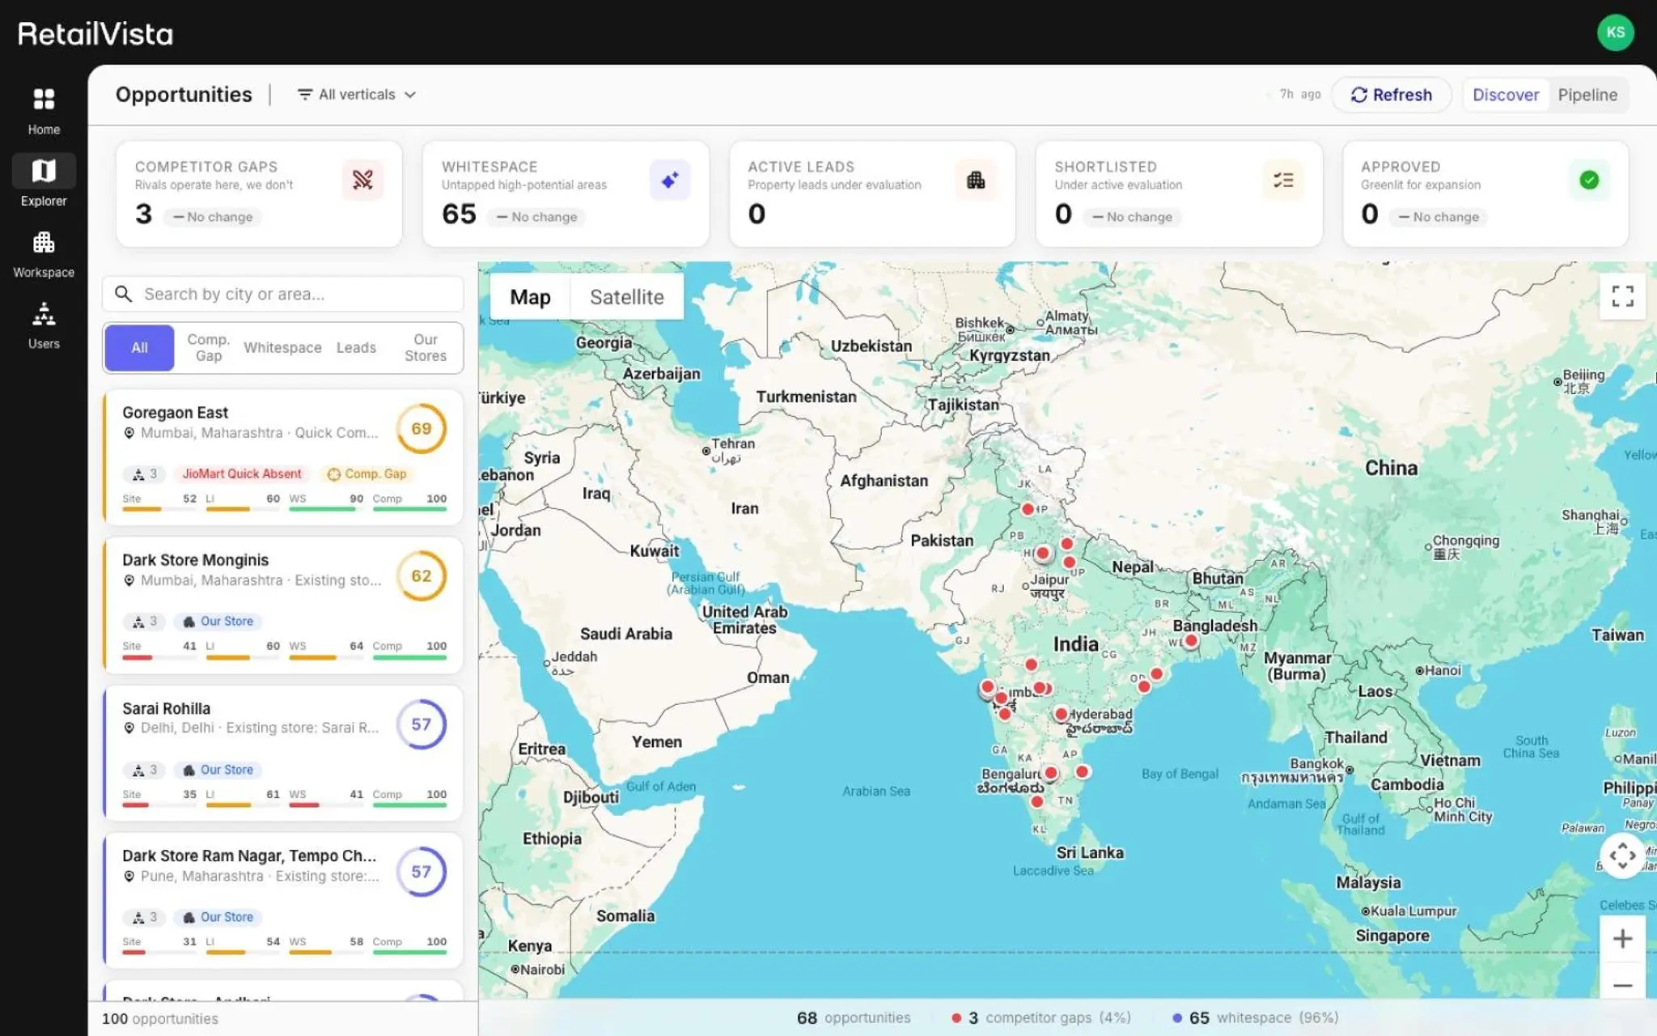The width and height of the screenshot is (1657, 1036).
Task: Toggle fullscreen map view
Action: 1622,296
